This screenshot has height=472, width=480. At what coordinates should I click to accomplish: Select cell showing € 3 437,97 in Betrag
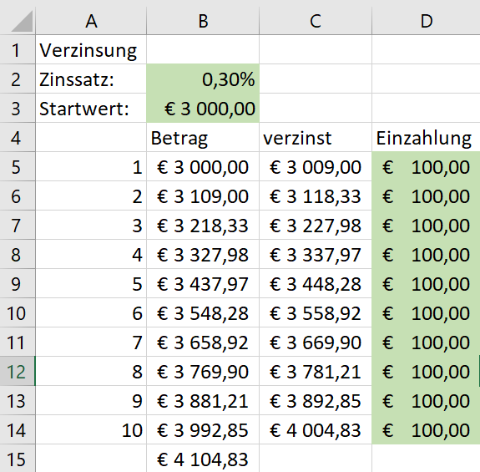[x=203, y=284]
